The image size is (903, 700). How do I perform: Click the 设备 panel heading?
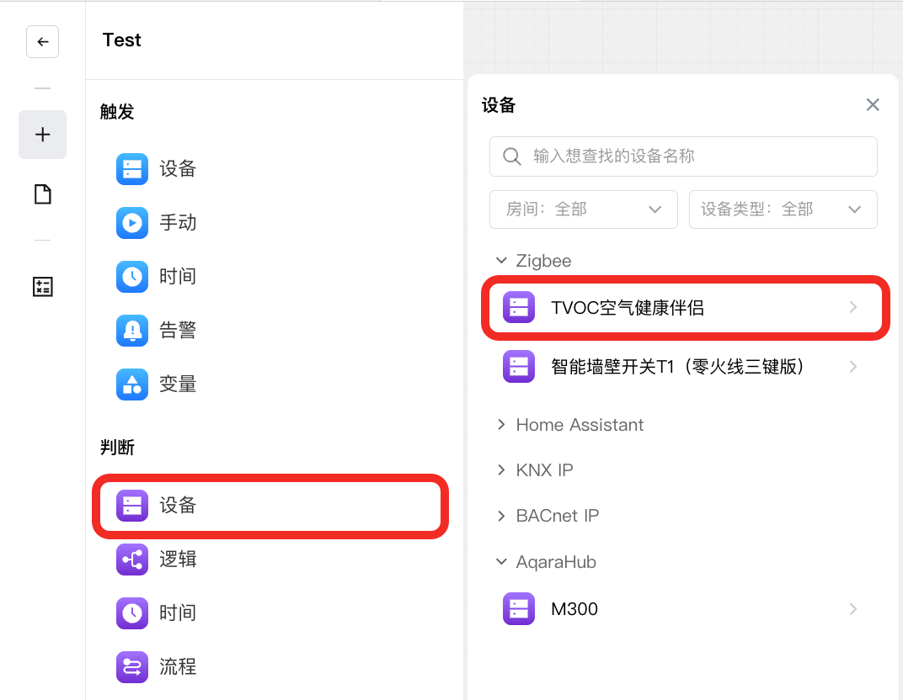pos(499,105)
